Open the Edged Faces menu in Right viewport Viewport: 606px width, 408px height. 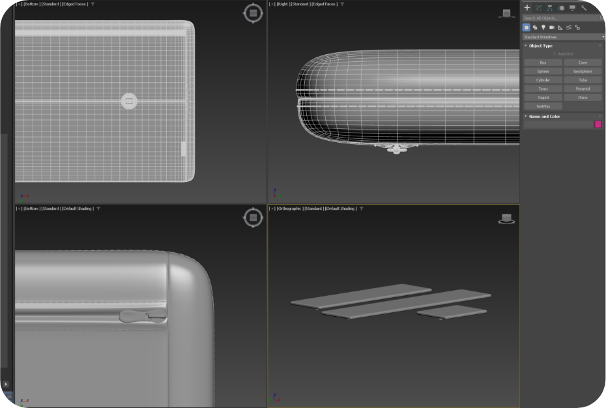(x=324, y=4)
